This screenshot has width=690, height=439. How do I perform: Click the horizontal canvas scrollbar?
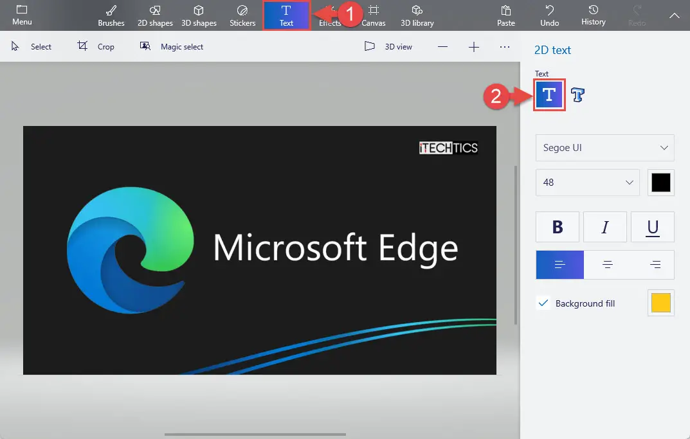pos(255,435)
